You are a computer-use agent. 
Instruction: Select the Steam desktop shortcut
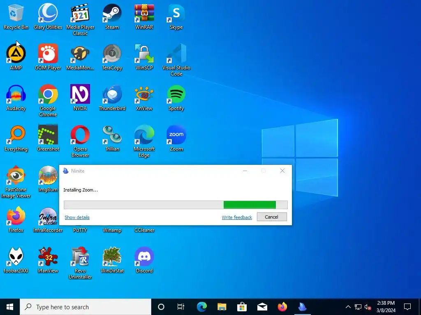pyautogui.click(x=112, y=16)
